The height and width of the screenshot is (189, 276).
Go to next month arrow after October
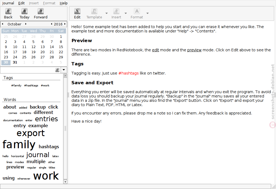(26, 24)
